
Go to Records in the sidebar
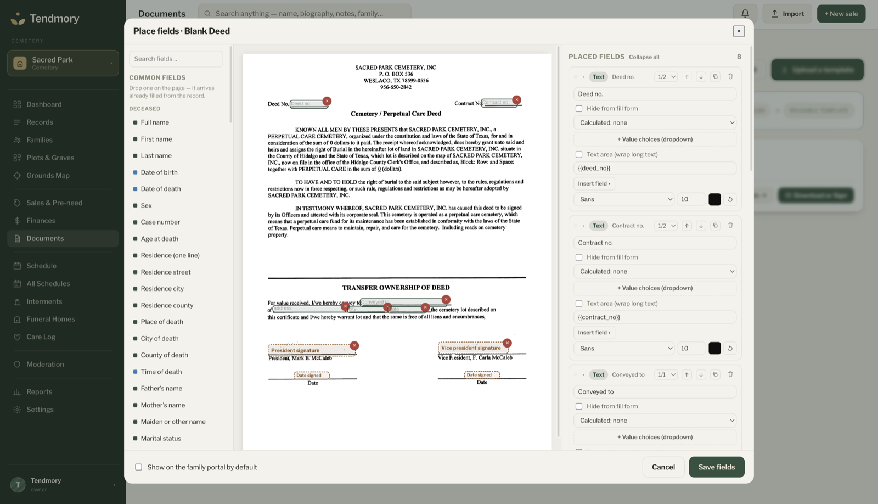63,122
